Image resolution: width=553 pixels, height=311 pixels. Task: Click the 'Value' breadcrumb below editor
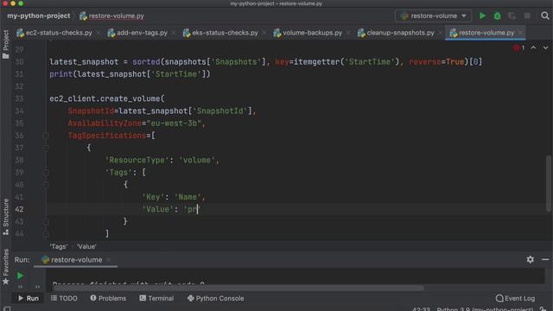(x=86, y=246)
